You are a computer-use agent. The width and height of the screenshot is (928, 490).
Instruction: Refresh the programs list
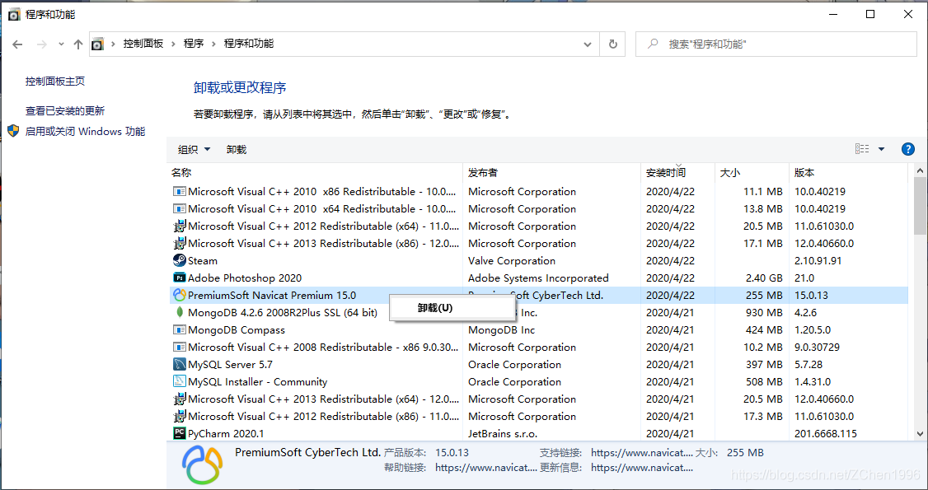pyautogui.click(x=613, y=44)
